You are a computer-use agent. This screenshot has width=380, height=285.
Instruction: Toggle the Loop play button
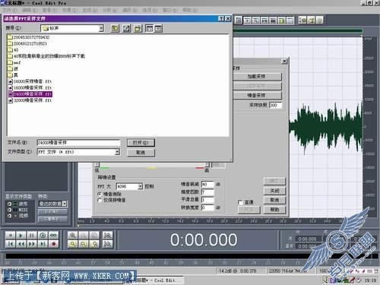click(x=53, y=236)
